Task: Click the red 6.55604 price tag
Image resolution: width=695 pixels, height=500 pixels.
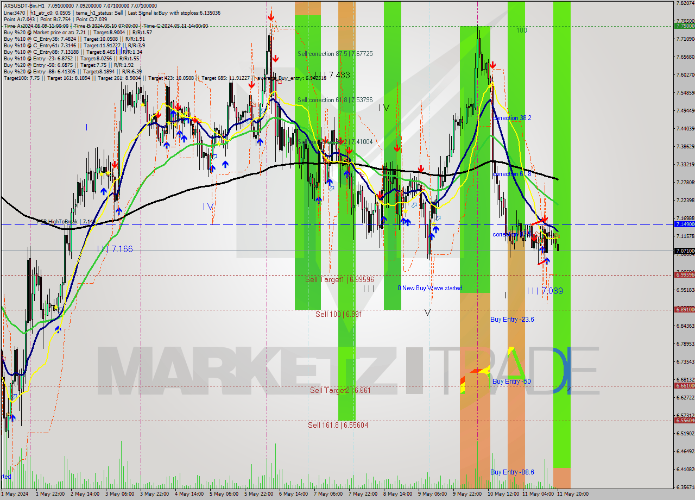Action: pyautogui.click(x=684, y=420)
